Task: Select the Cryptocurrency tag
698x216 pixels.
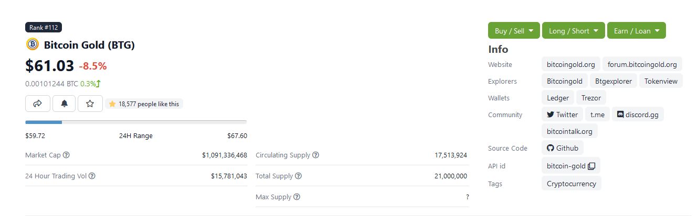Action: [x=571, y=184]
